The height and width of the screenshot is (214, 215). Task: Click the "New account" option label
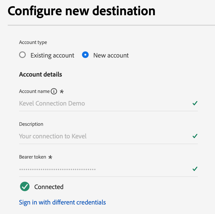tap(111, 56)
